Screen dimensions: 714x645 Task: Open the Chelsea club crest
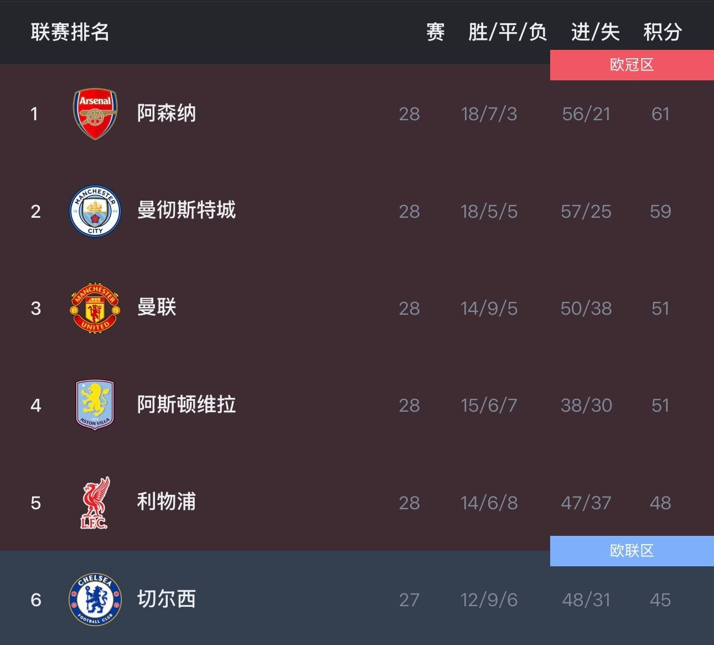click(x=95, y=600)
